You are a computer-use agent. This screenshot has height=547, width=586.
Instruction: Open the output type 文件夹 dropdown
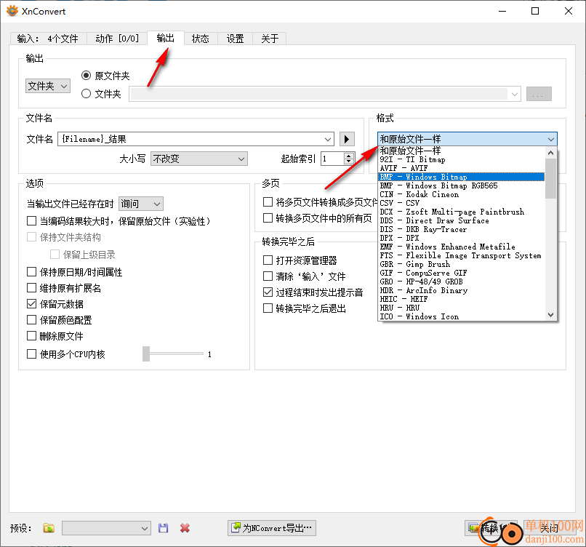pos(48,86)
